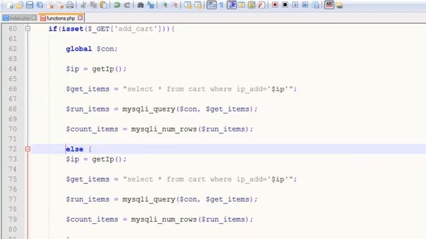Toggle synchronized horizontal scrolling
The height and width of the screenshot is (239, 426).
click(198, 5)
